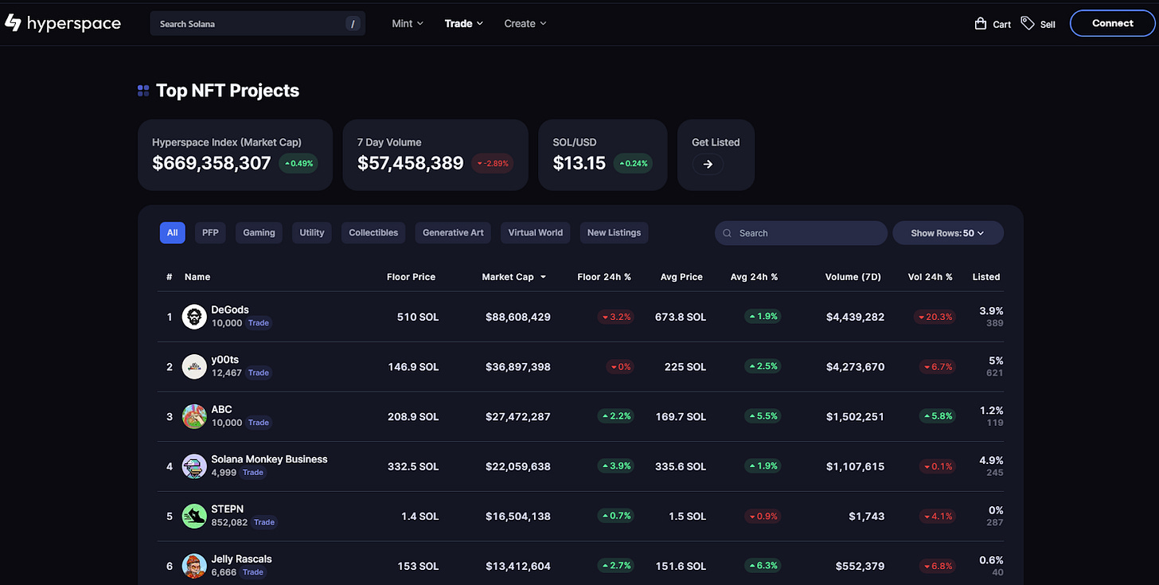The image size is (1159, 585).
Task: Click the Connect wallet button
Action: pos(1112,23)
